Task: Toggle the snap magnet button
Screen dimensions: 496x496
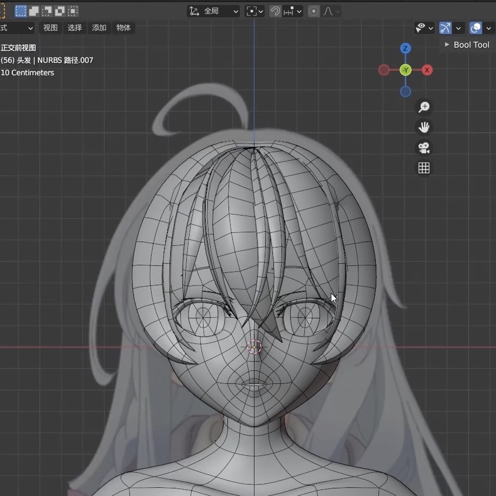Action: [x=275, y=11]
